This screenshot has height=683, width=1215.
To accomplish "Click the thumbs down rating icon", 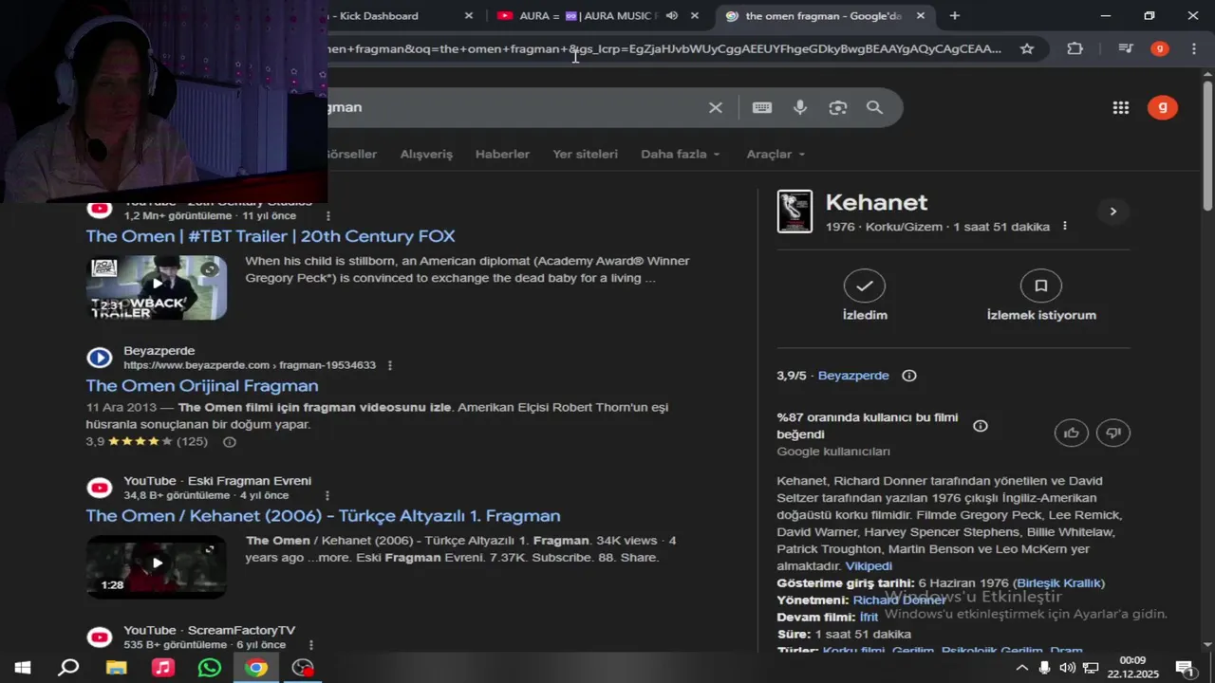I will click(x=1113, y=433).
